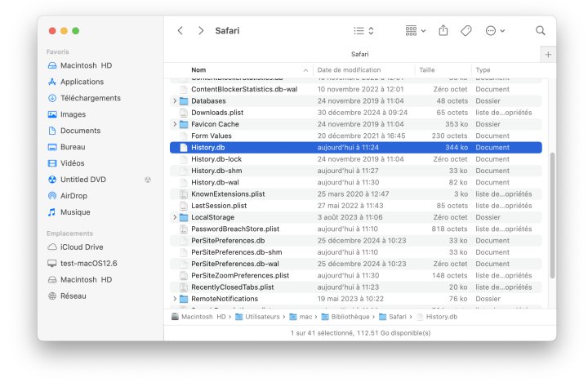This screenshot has width=588, height=387.
Task: Select the History.db-lock file
Action: click(x=356, y=159)
